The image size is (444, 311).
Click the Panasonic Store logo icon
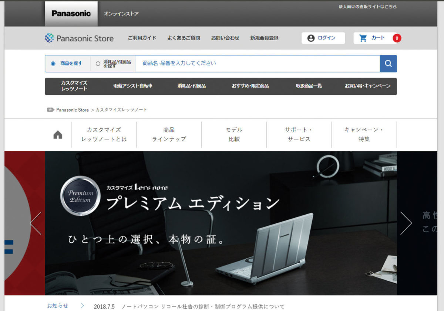point(49,38)
